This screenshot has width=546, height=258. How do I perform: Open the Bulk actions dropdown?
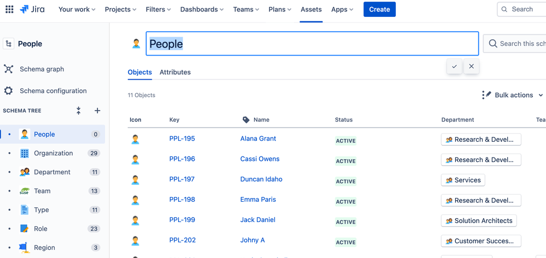(513, 95)
